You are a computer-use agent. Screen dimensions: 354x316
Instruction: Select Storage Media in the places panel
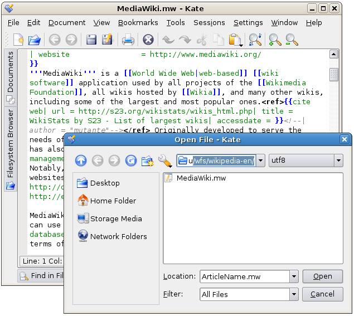pos(109,218)
